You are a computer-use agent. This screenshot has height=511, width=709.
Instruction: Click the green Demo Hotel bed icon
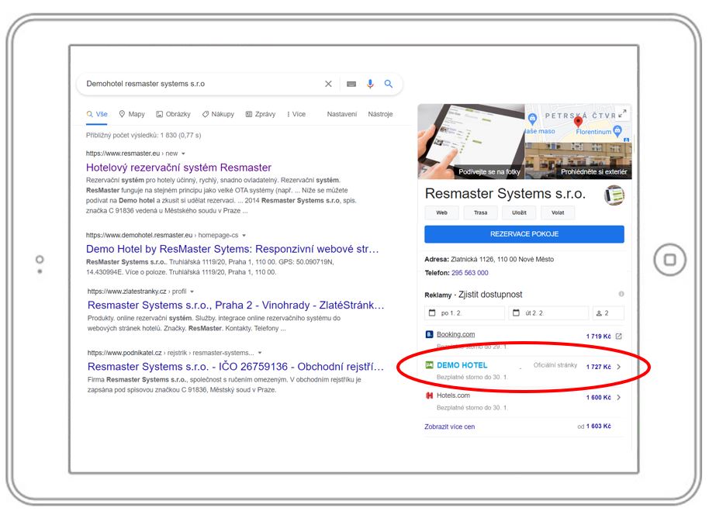coord(429,365)
